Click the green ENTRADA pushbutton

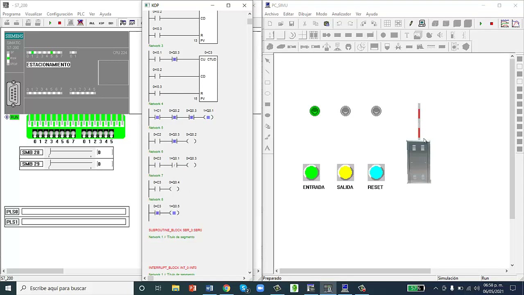312,173
